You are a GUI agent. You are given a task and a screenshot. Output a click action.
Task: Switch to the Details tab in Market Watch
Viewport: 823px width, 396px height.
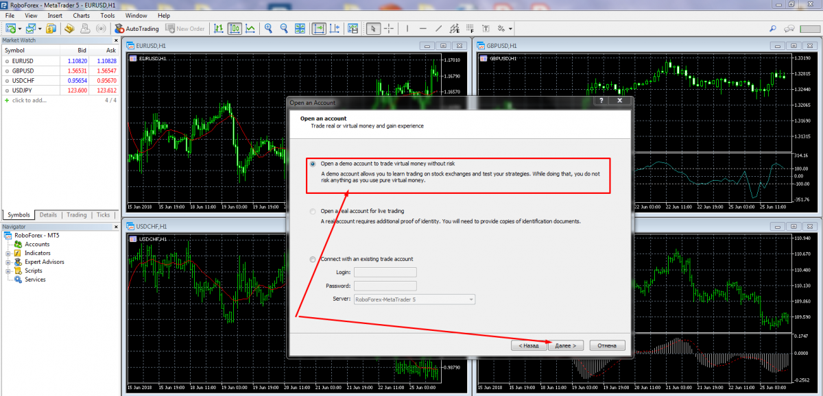point(48,214)
